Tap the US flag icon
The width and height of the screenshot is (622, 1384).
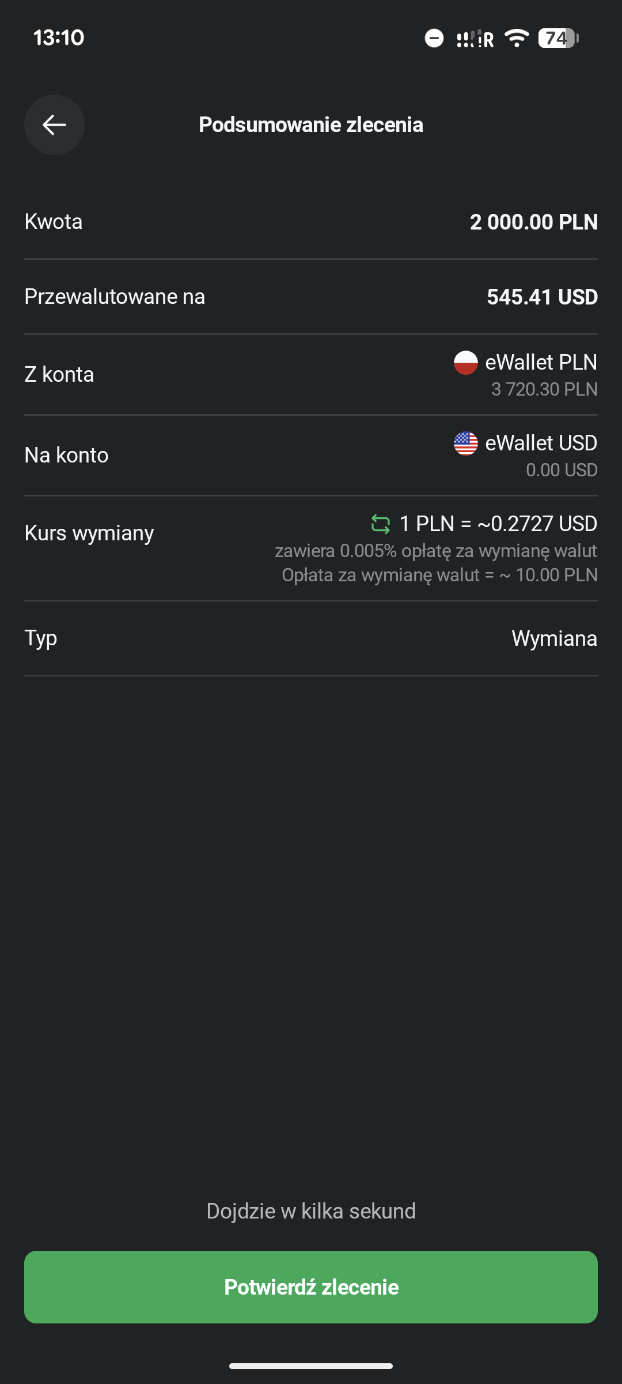click(465, 443)
